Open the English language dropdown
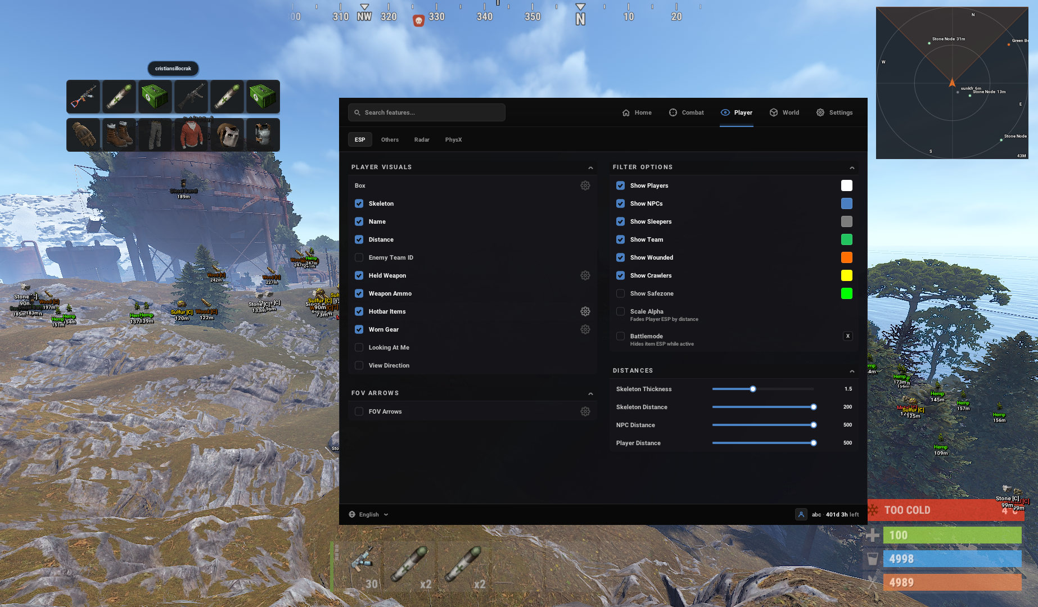1038x607 pixels. 369,514
